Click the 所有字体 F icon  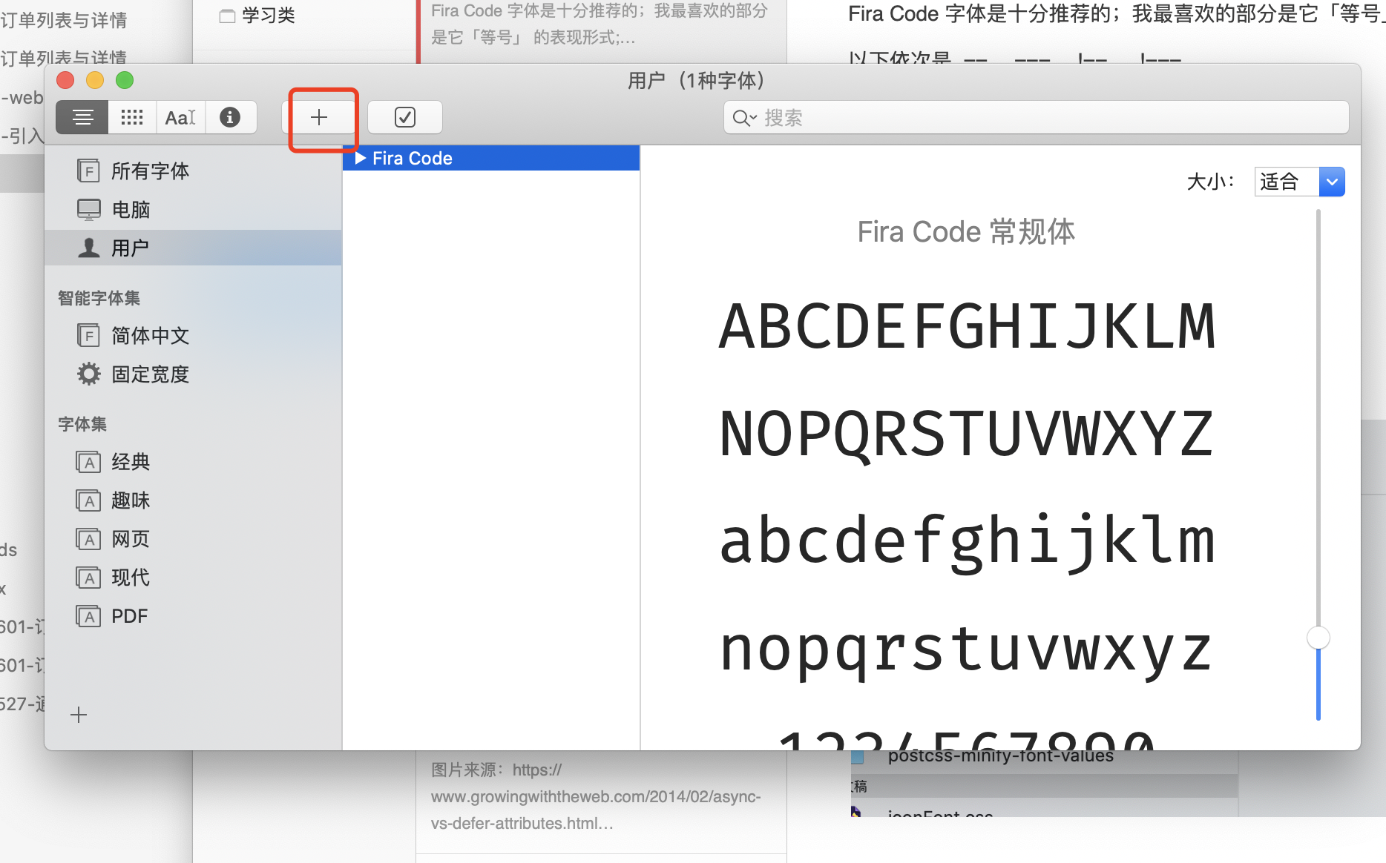(x=89, y=171)
